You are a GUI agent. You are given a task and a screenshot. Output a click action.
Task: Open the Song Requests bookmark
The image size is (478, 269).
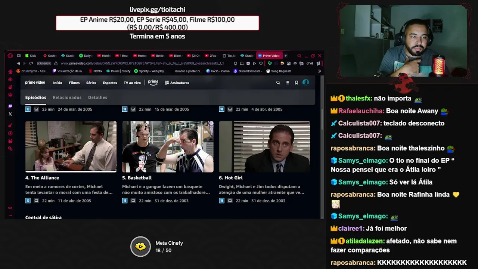tap(279, 71)
